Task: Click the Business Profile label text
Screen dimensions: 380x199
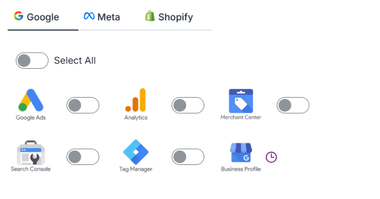Action: click(241, 169)
